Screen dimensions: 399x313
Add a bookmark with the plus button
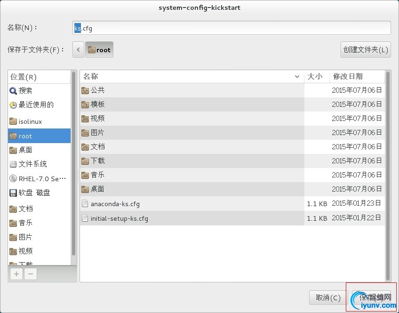pos(16,274)
